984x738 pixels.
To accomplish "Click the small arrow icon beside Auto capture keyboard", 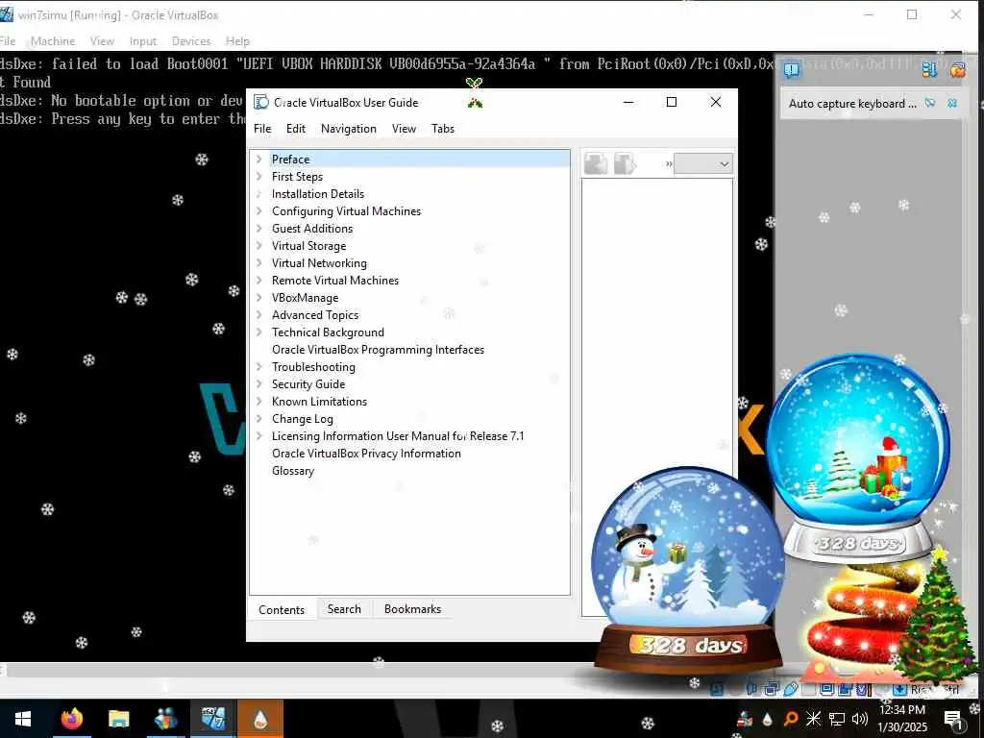I will pos(930,103).
